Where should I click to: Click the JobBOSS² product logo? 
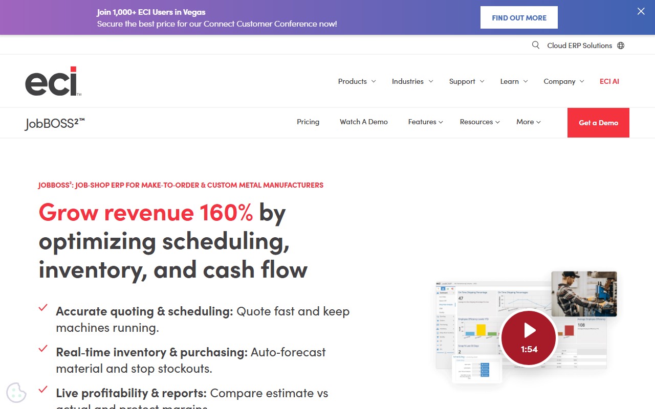(x=55, y=123)
